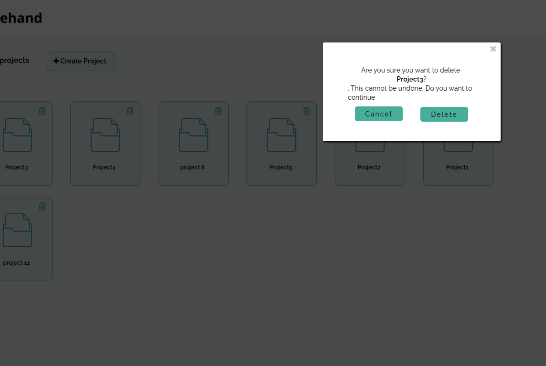The height and width of the screenshot is (366, 546).
Task: Select the Project3 card label
Action: pos(16,167)
